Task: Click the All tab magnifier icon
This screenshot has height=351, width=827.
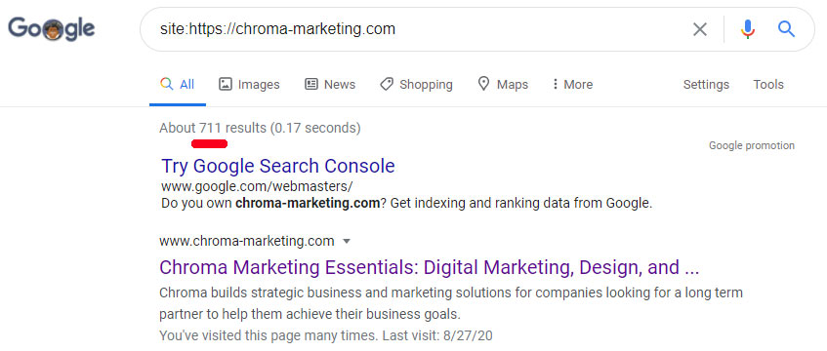Action: point(167,84)
